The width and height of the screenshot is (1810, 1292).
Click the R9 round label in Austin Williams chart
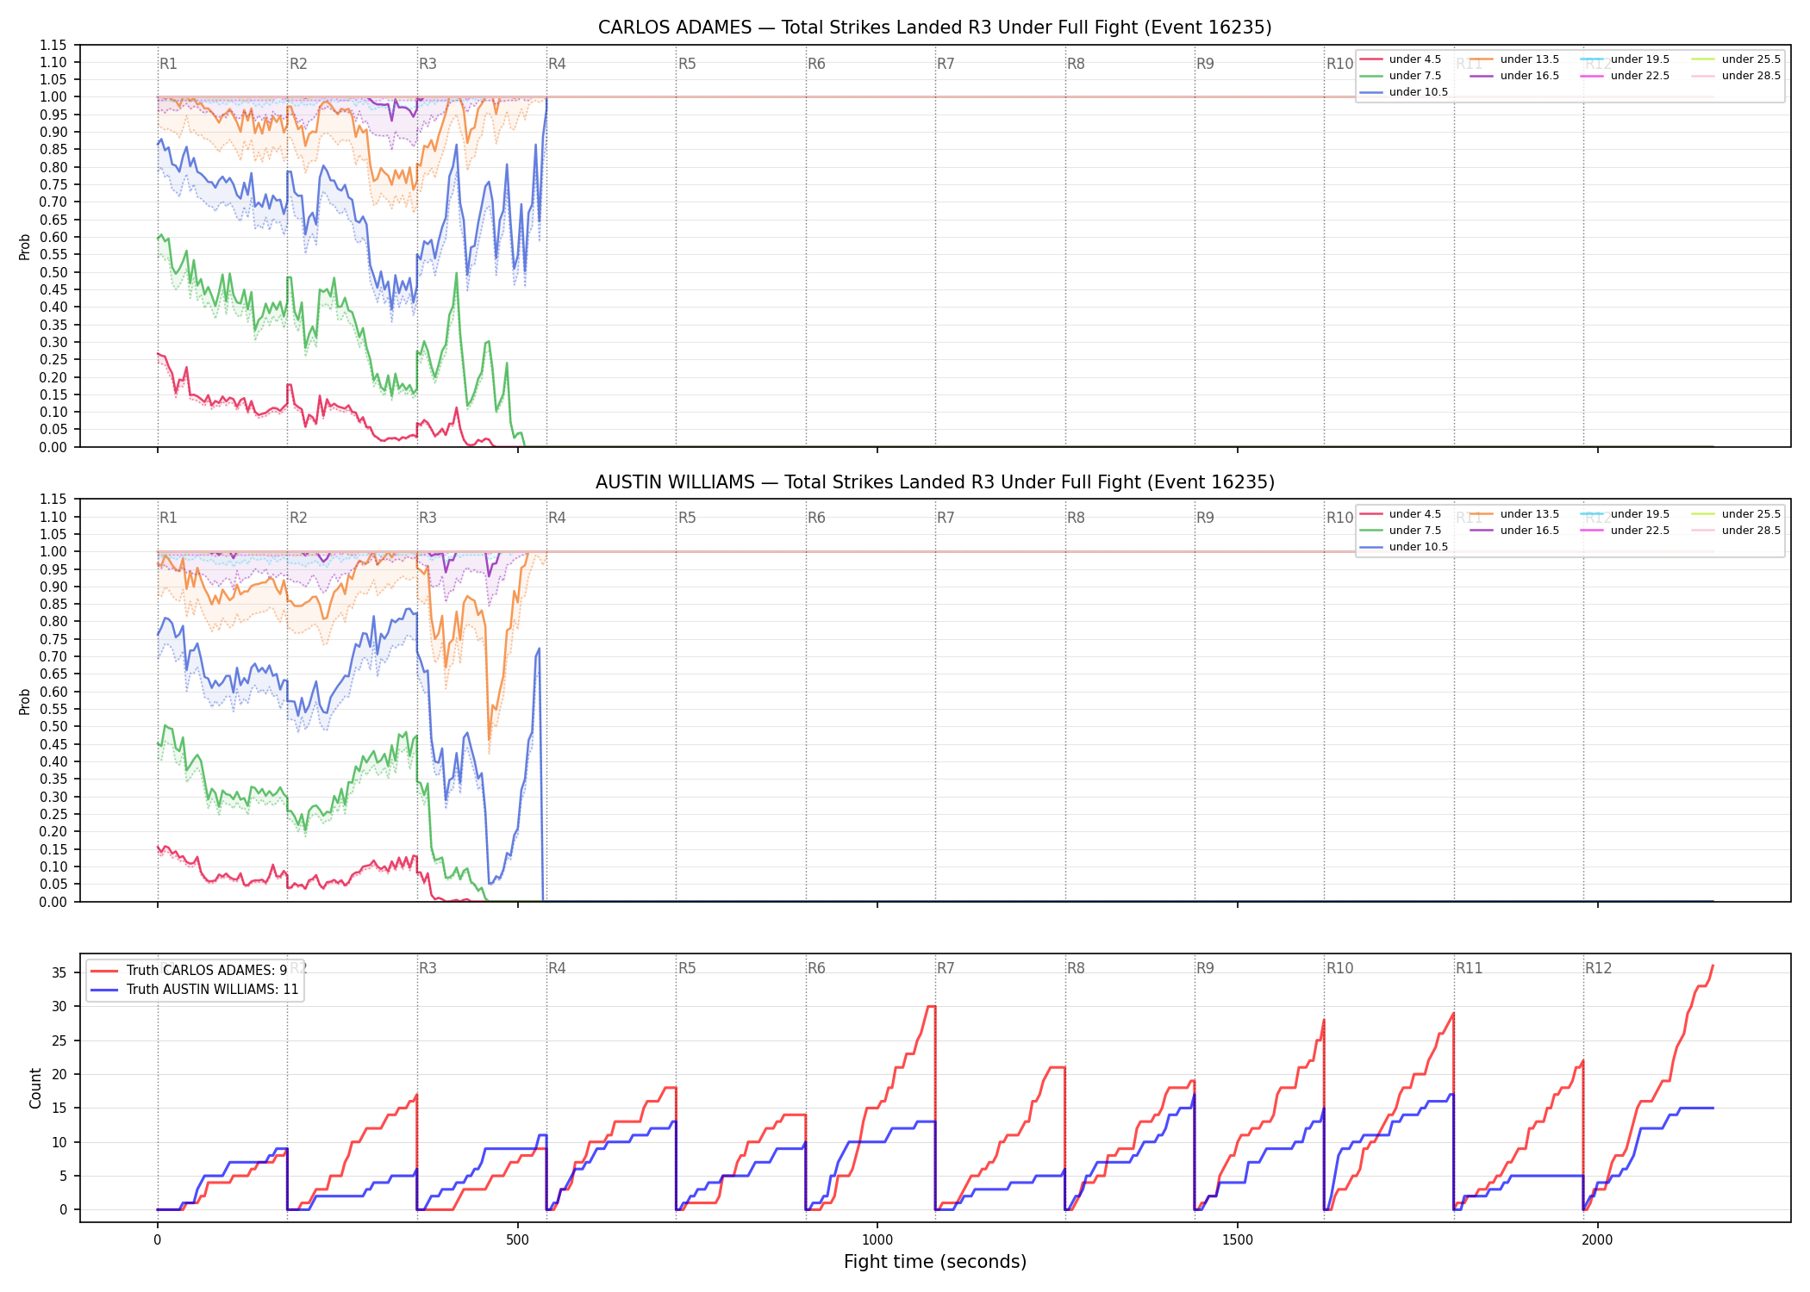tap(1205, 518)
